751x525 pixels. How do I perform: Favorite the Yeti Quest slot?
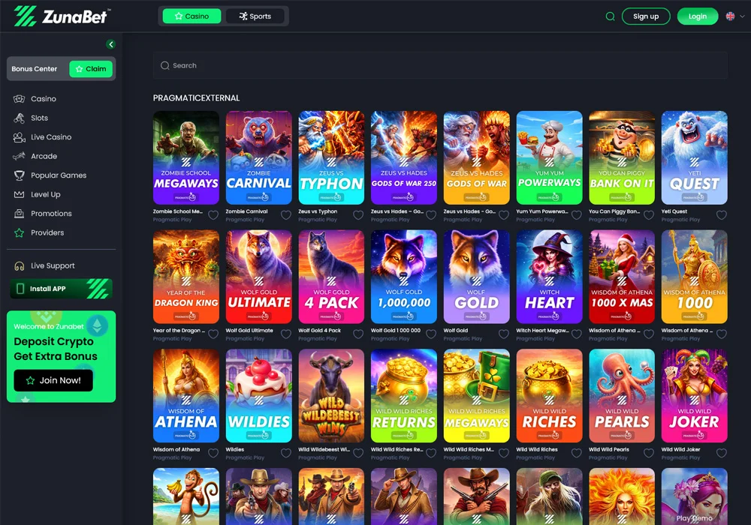[x=722, y=215]
